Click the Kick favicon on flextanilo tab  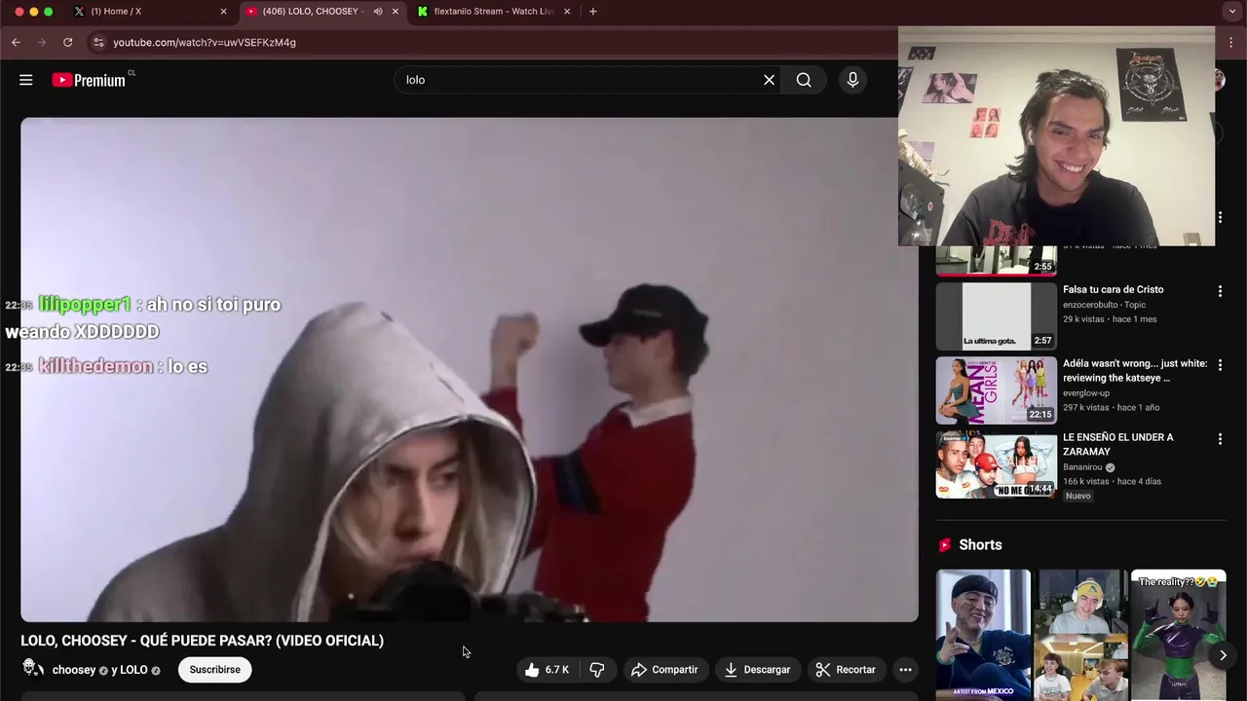pyautogui.click(x=423, y=12)
